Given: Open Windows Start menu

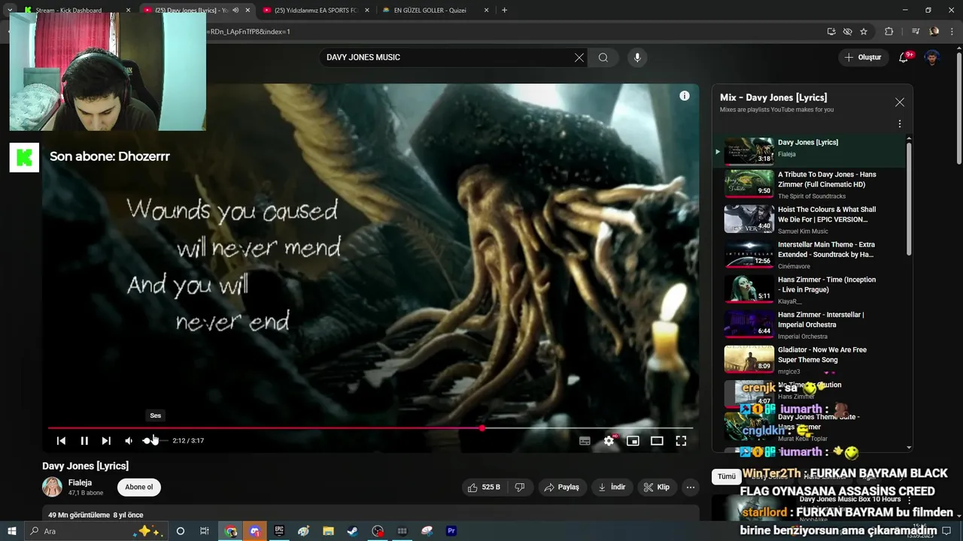Looking at the screenshot, I should [x=11, y=531].
